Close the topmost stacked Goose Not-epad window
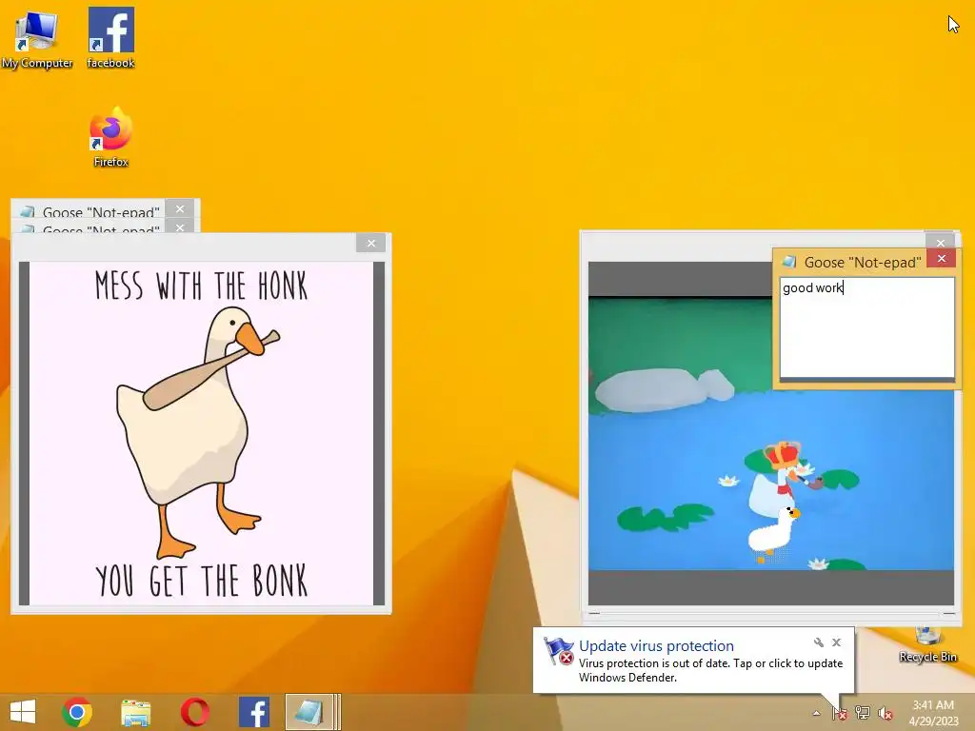Screen dimensions: 975x731 coord(180,208)
